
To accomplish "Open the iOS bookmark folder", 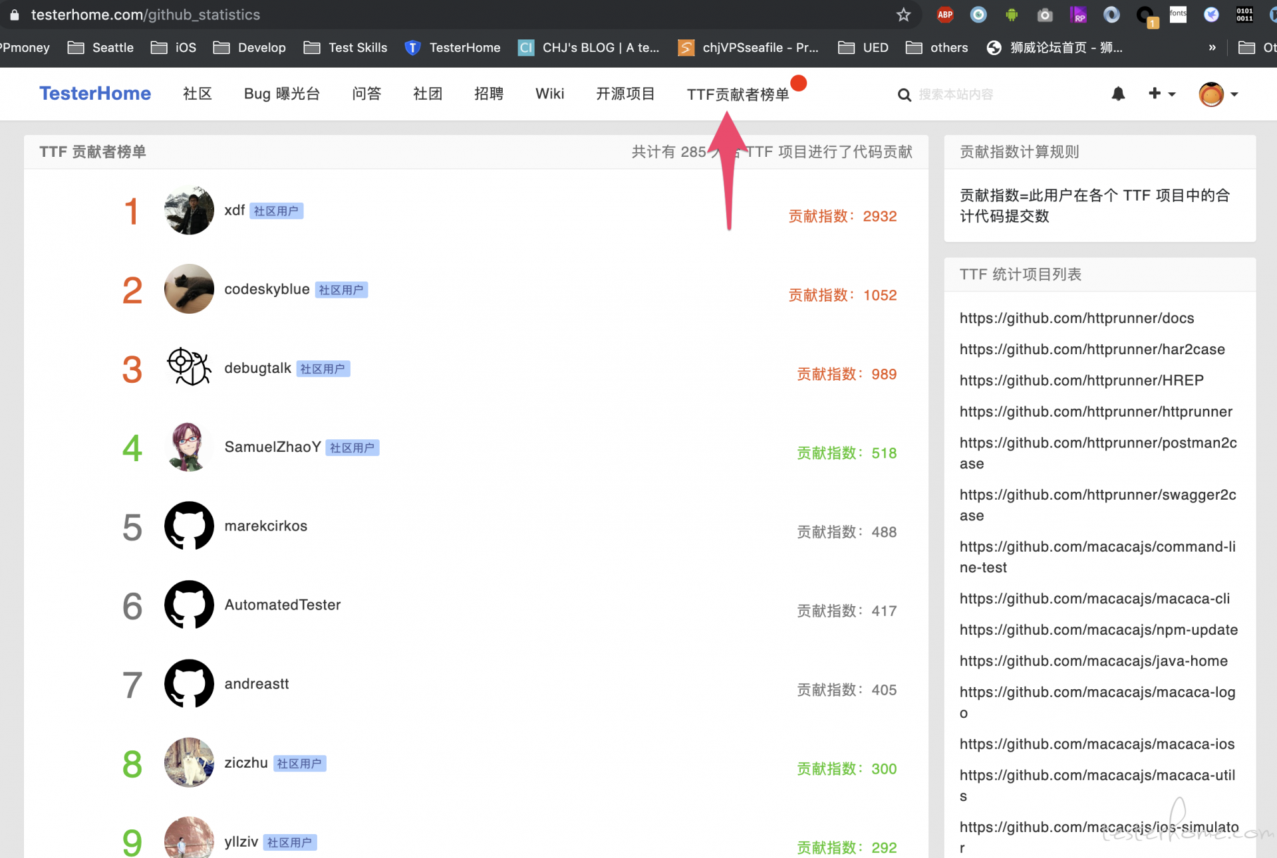I will (x=174, y=48).
